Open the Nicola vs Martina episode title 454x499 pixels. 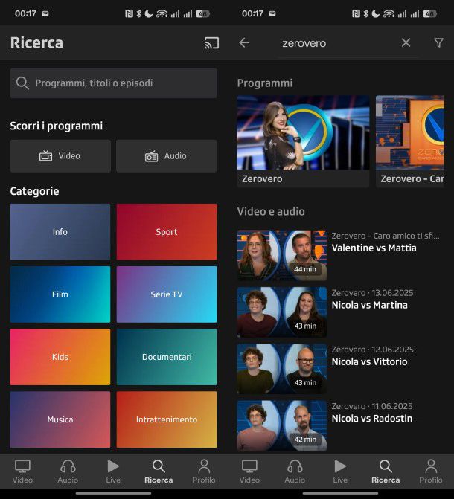point(370,305)
